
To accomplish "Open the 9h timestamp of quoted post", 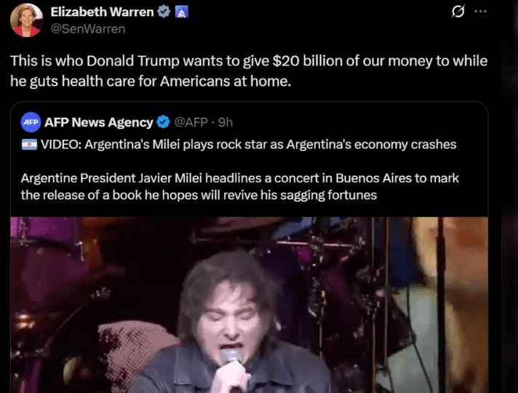I will pos(226,122).
